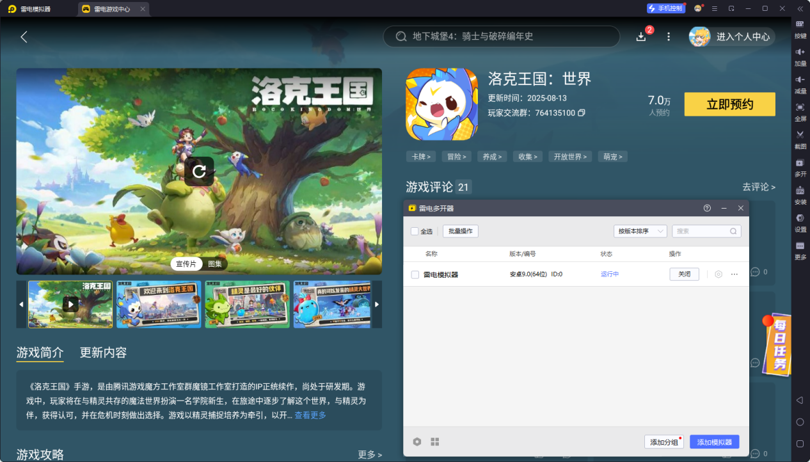The height and width of the screenshot is (462, 810).
Task: Click the game search field
Action: click(502, 36)
